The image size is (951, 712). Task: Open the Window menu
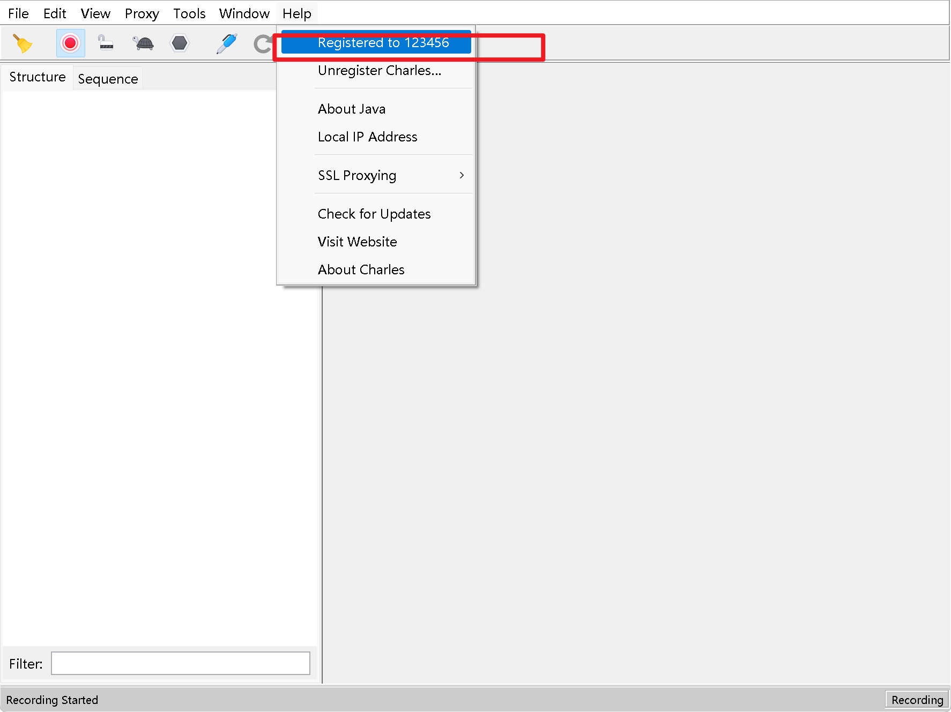point(244,13)
